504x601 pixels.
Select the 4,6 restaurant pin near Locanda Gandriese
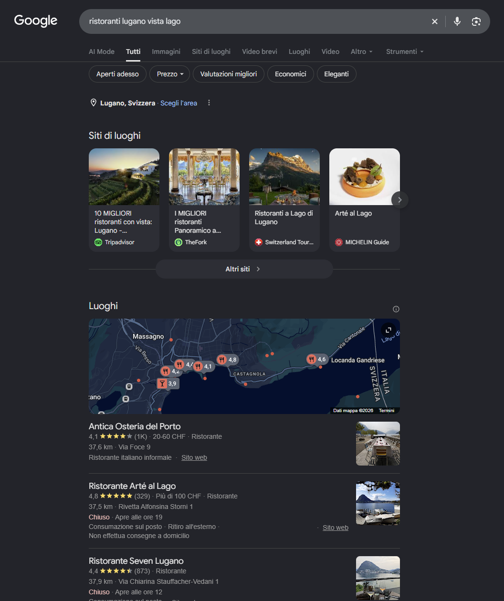[317, 359]
